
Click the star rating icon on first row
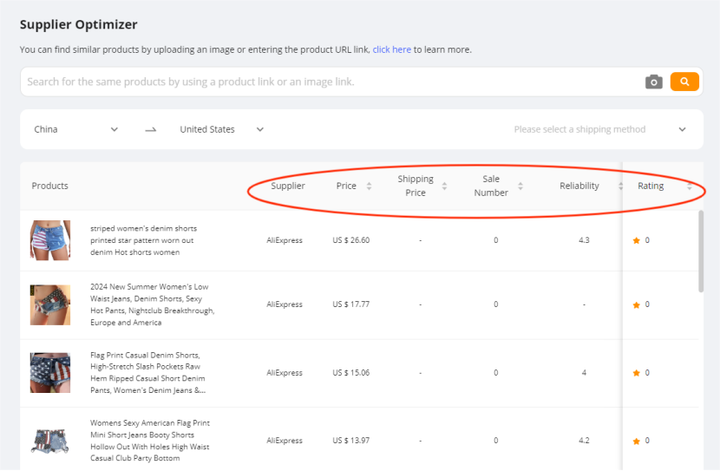point(637,240)
